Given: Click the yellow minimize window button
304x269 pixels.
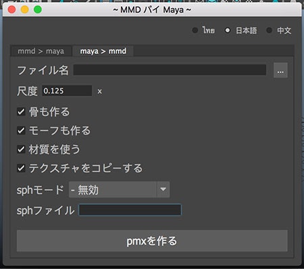Looking at the screenshot, I should click(25, 9).
